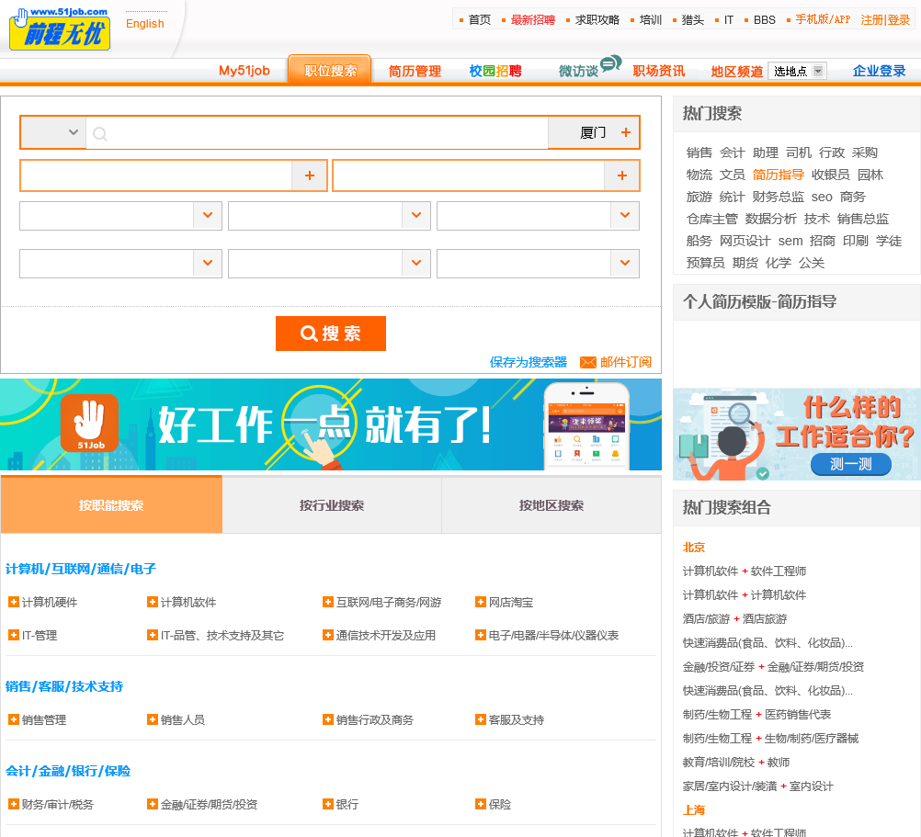This screenshot has width=921, height=837.
Task: Expand the IT-品管、技术支持及其它 plus icon
Action: (x=153, y=635)
